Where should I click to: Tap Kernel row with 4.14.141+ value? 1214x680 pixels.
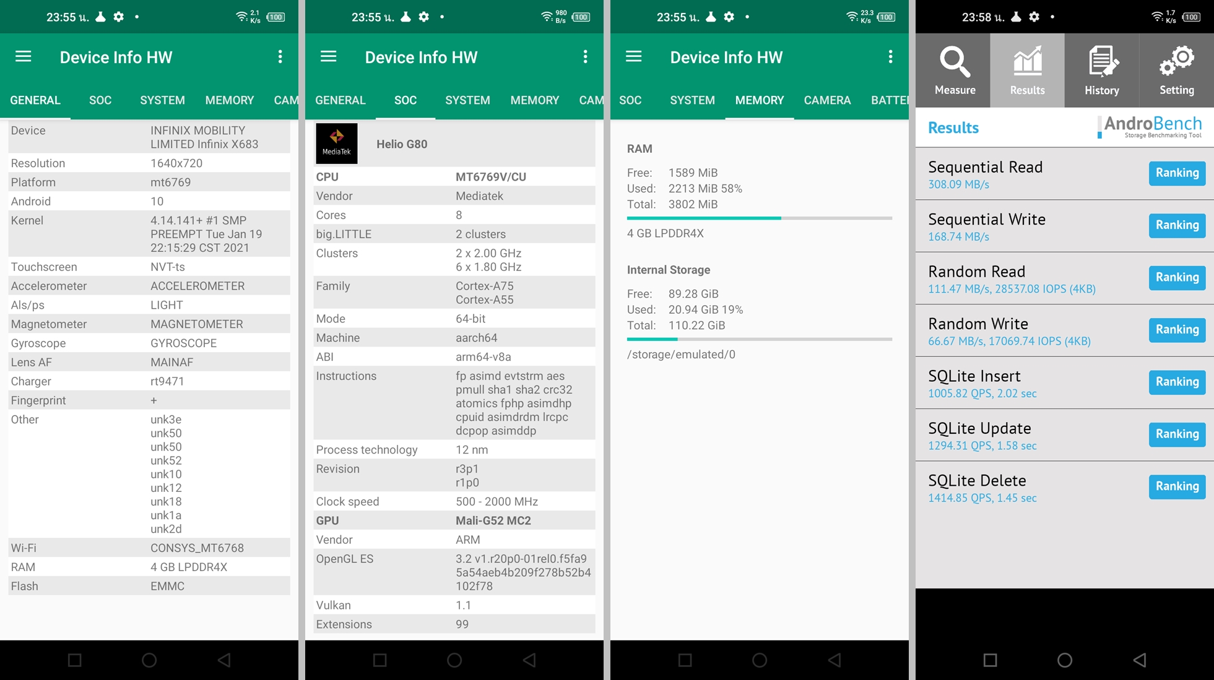(149, 234)
